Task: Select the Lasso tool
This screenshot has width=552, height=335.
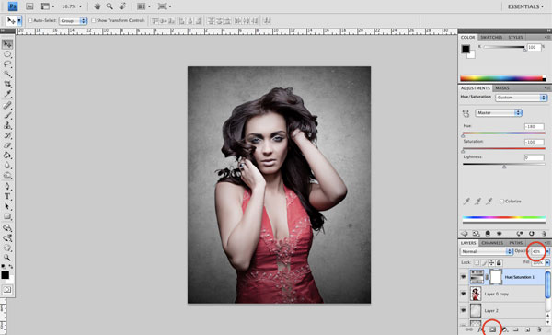Action: pos(7,64)
